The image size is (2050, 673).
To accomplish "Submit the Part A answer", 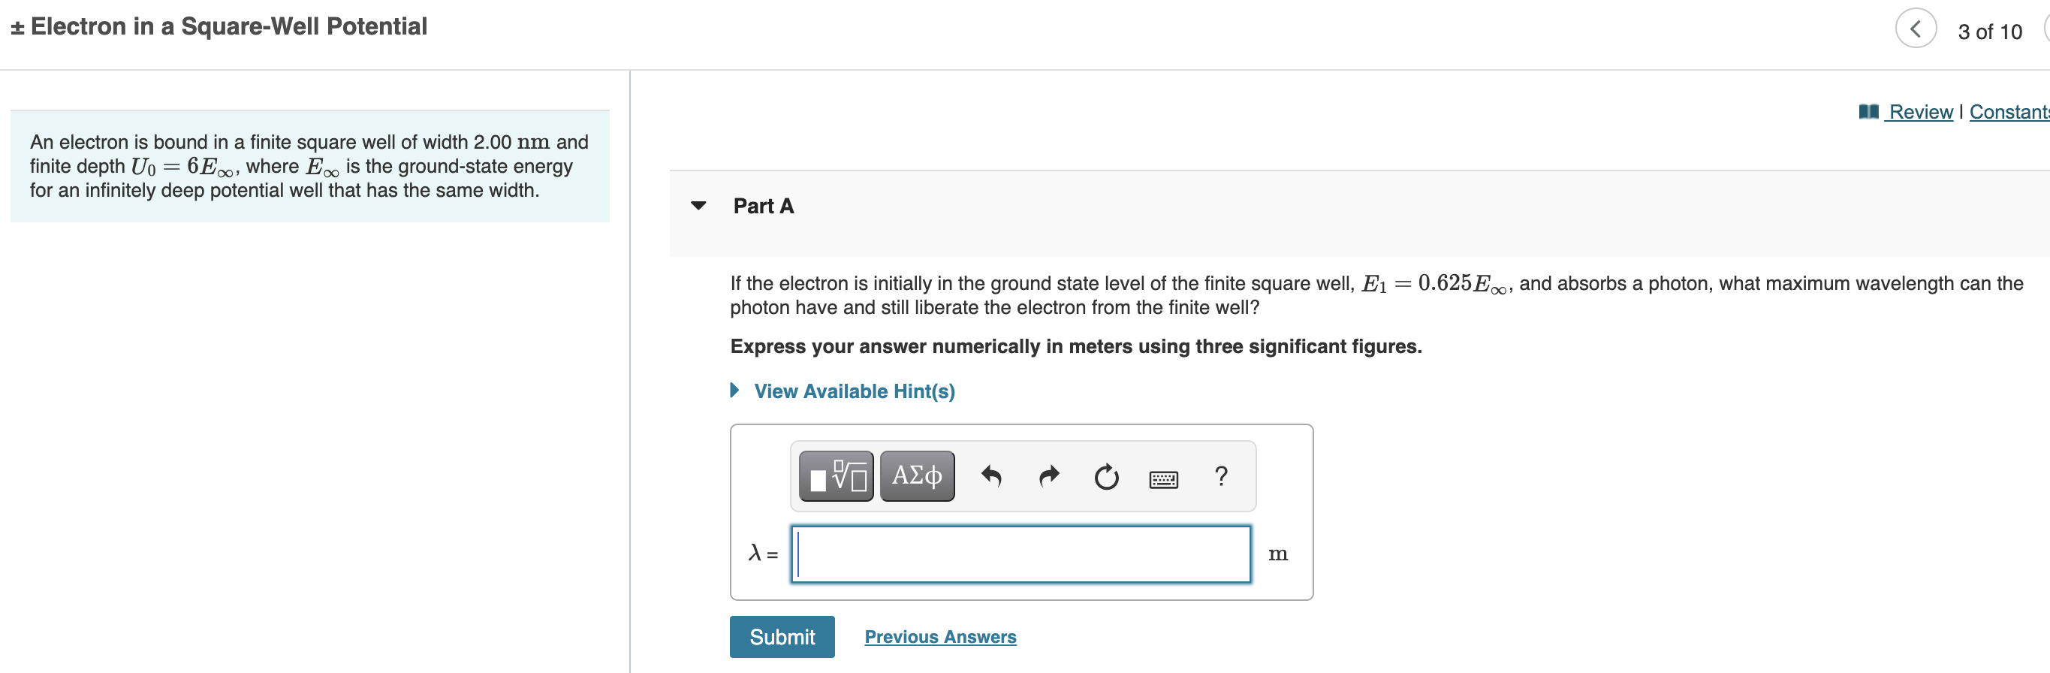I will point(782,636).
